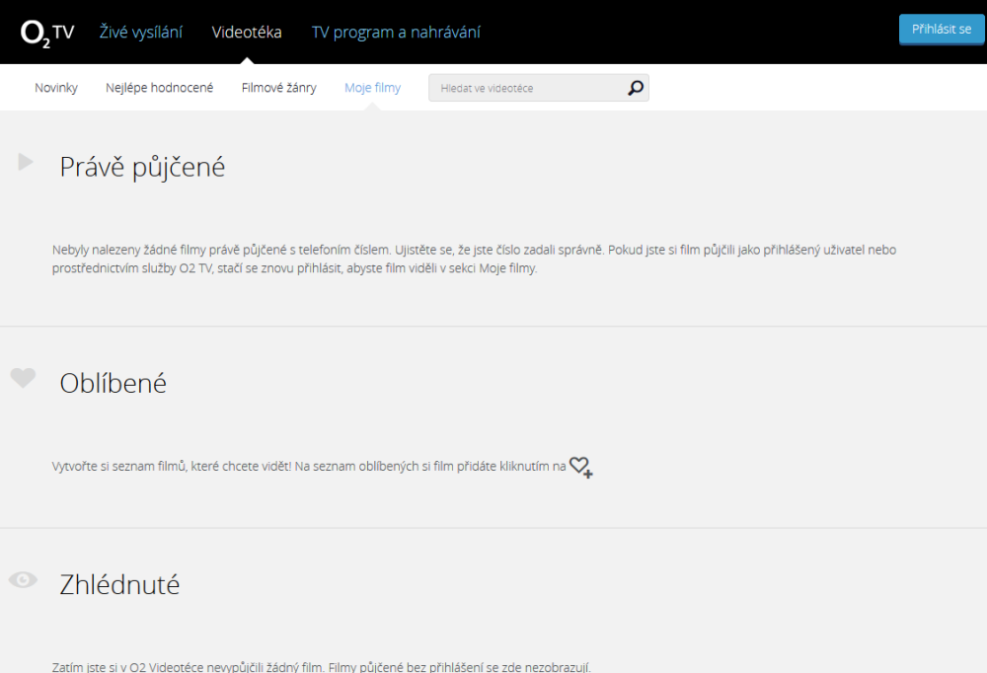Click the Oblíbené section heading
The width and height of the screenshot is (987, 673).
point(113,383)
